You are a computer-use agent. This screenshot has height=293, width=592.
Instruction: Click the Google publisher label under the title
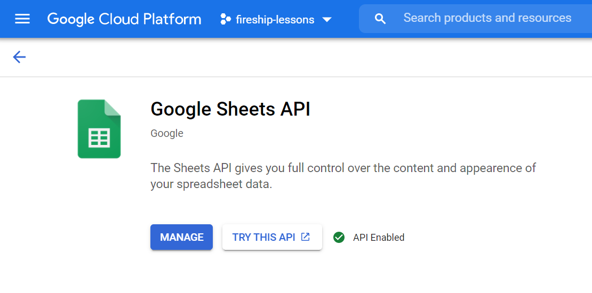(167, 133)
